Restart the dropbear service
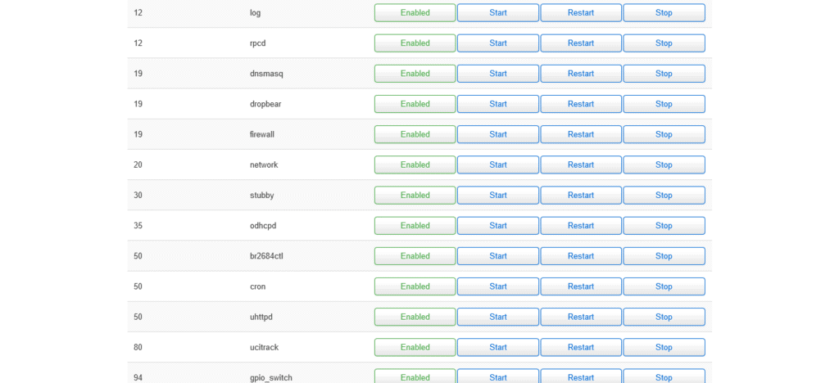 tap(581, 104)
